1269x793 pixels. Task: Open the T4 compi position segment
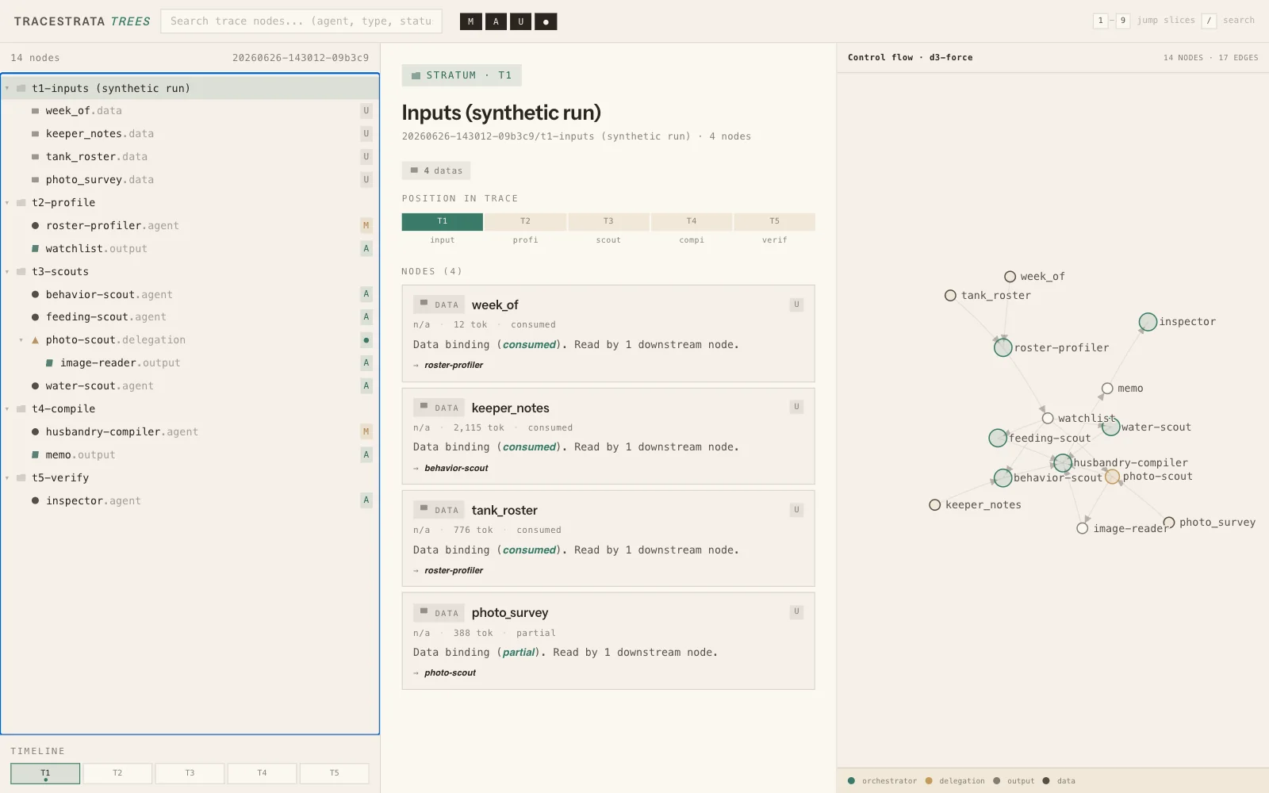pos(692,221)
